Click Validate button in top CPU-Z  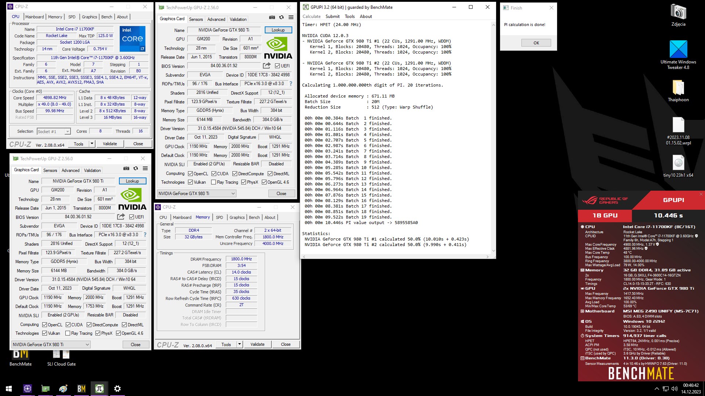[x=110, y=144]
